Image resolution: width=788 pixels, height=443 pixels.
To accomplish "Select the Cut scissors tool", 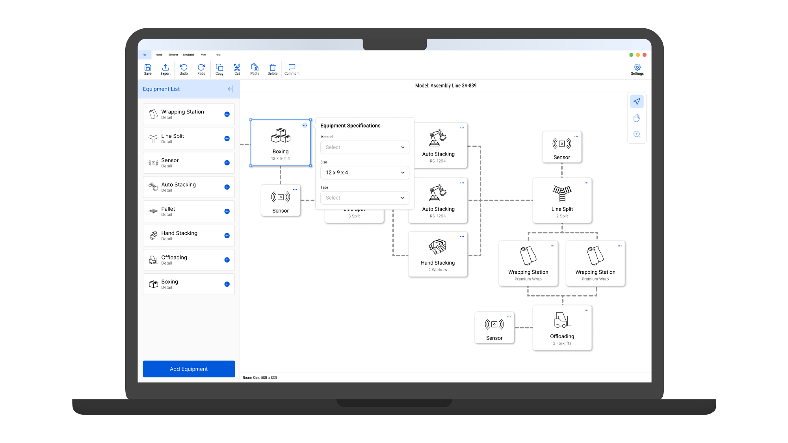I will click(x=237, y=69).
